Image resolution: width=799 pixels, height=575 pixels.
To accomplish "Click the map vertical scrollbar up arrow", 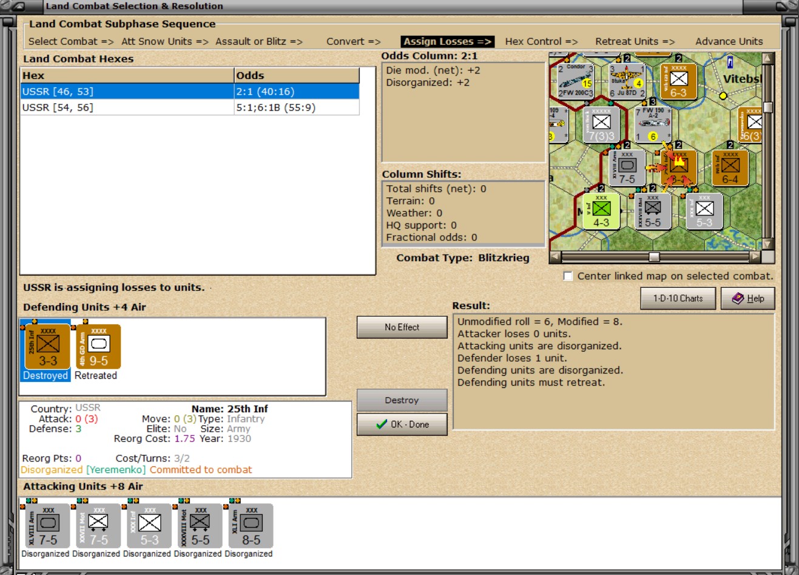I will (768, 59).
